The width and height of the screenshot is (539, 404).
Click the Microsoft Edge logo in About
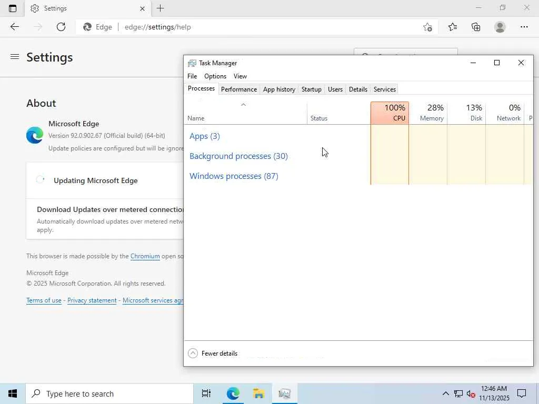pyautogui.click(x=35, y=135)
